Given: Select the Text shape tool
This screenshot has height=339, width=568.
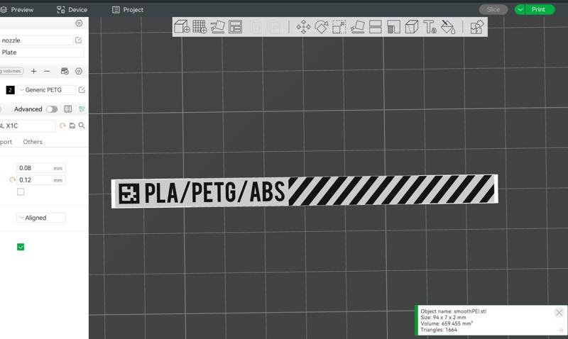Looking at the screenshot, I should [430, 27].
